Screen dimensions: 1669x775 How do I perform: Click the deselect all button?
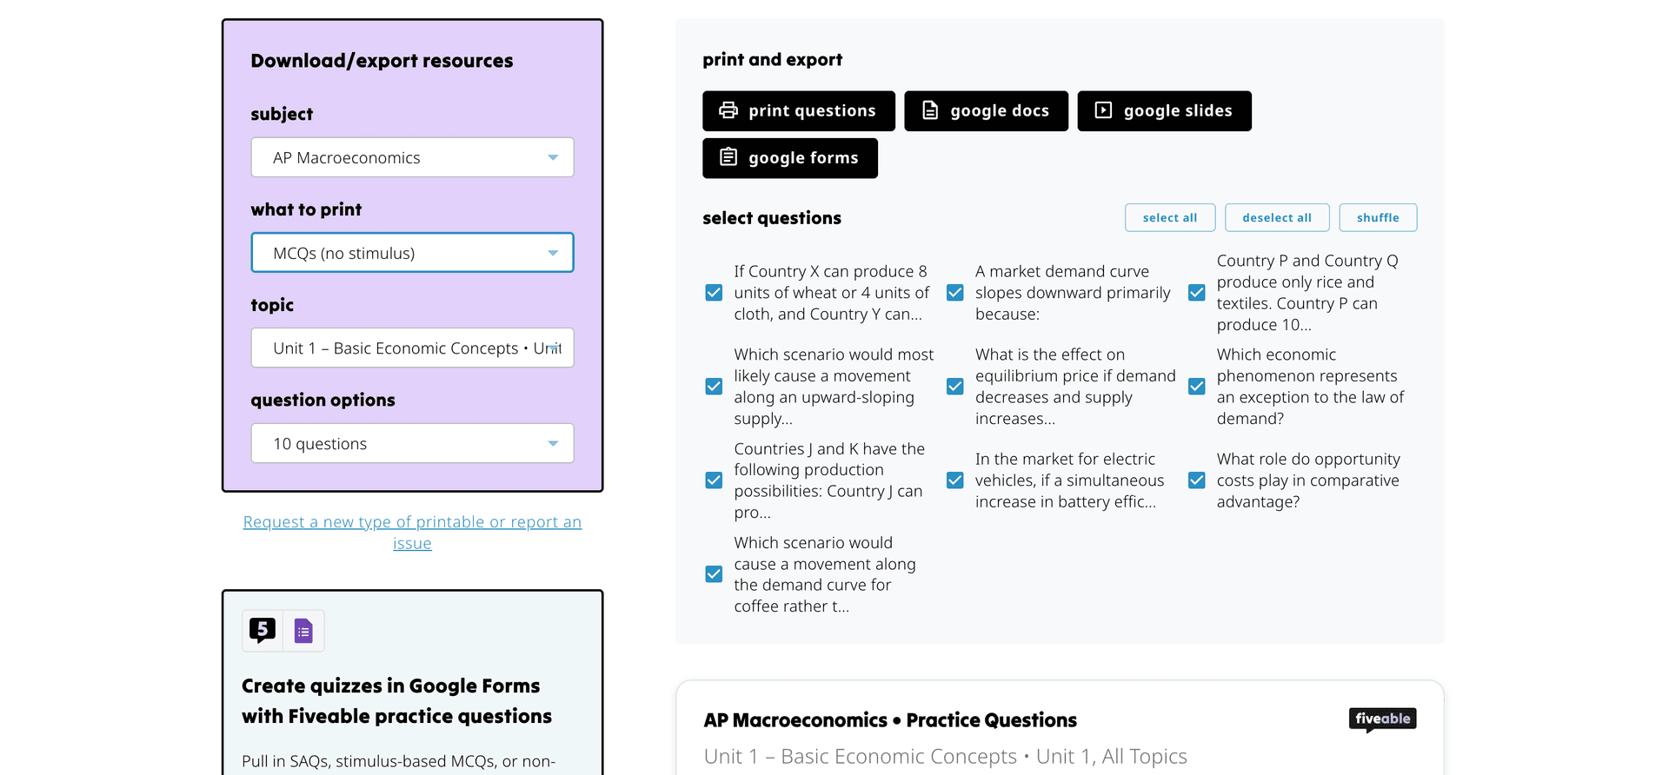(1277, 217)
